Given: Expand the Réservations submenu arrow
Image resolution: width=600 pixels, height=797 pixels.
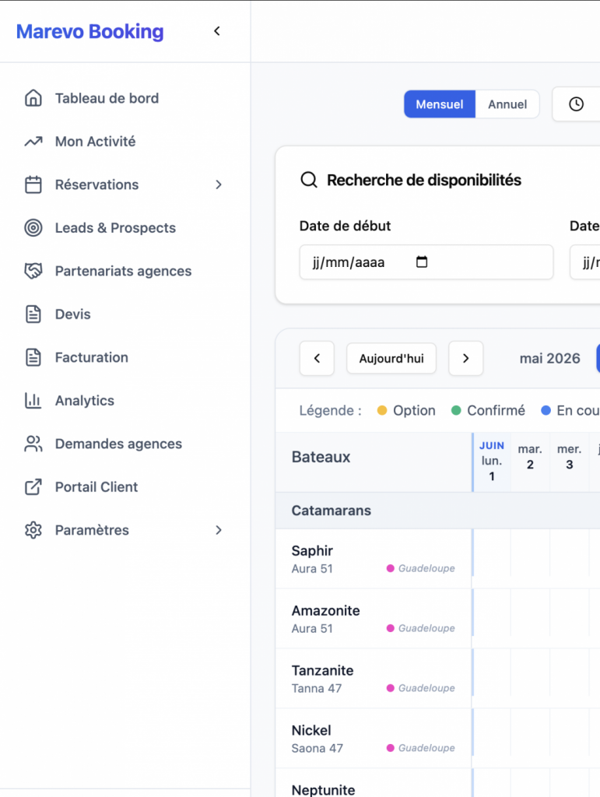Looking at the screenshot, I should click(219, 184).
